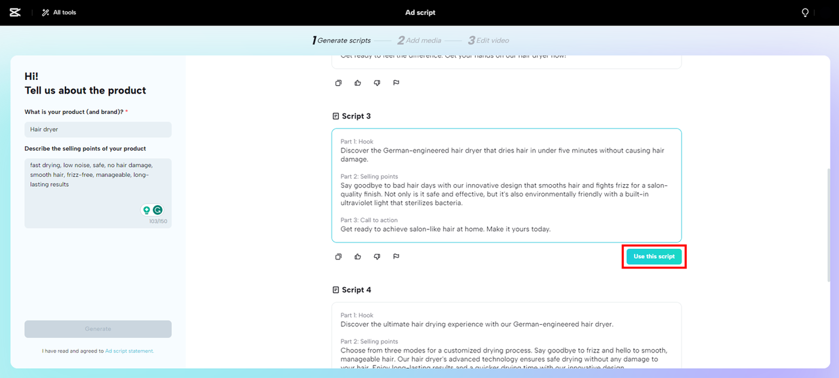Click the green lightbulb icon in description box
The height and width of the screenshot is (378, 839).
coord(147,210)
